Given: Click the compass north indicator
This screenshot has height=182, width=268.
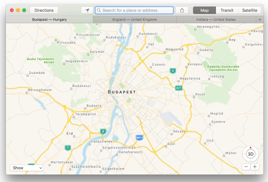Looking at the screenshot, I should tap(251, 148).
